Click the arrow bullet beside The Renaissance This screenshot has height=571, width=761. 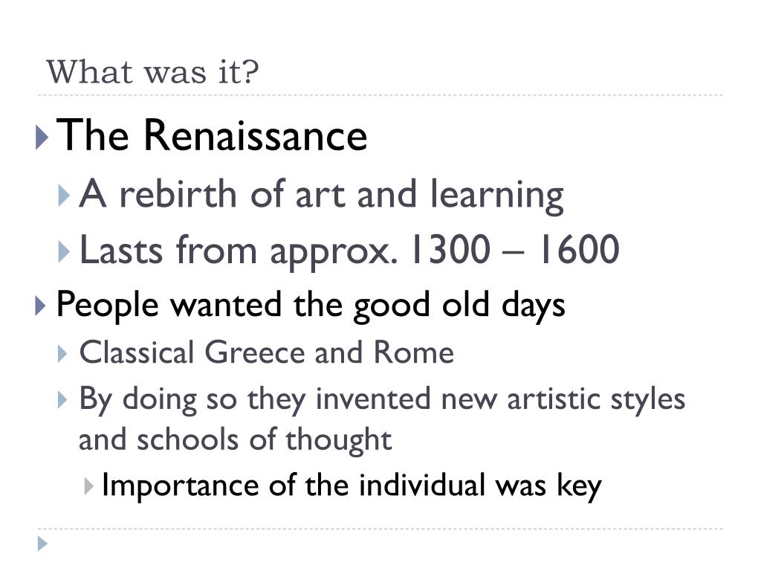click(x=42, y=138)
